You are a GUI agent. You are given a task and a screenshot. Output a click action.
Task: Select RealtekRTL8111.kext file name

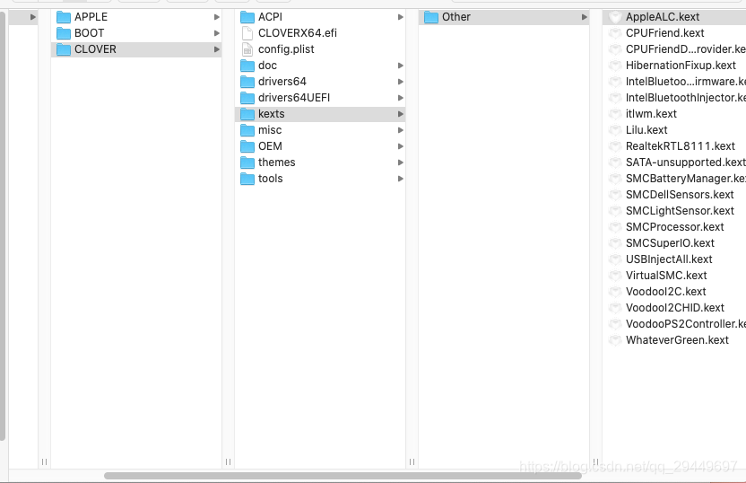pos(681,146)
